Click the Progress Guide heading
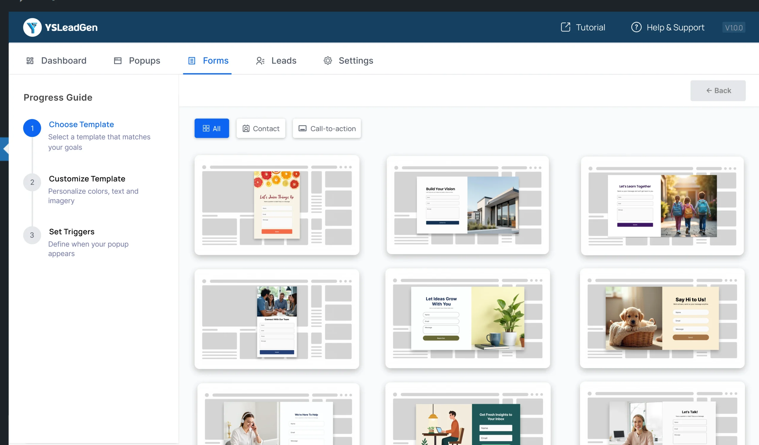759x445 pixels. 58,97
